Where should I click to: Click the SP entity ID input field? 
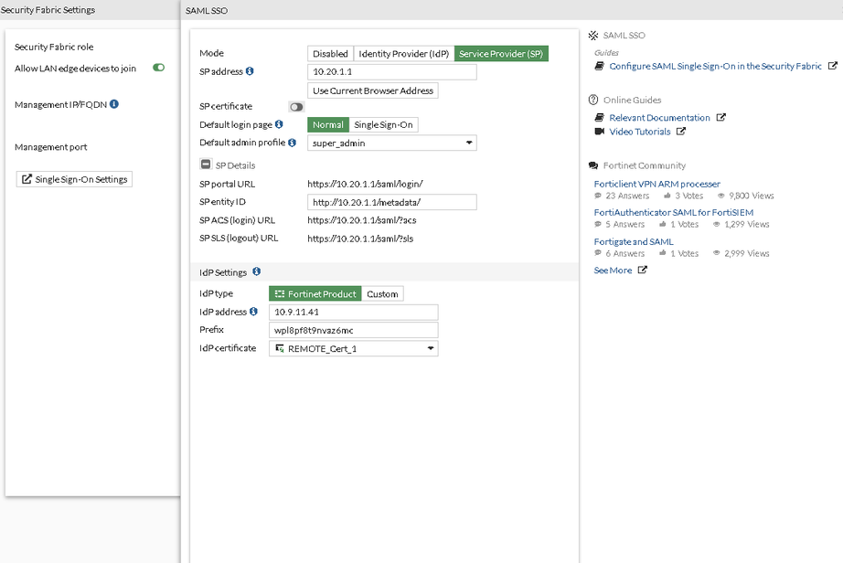391,202
